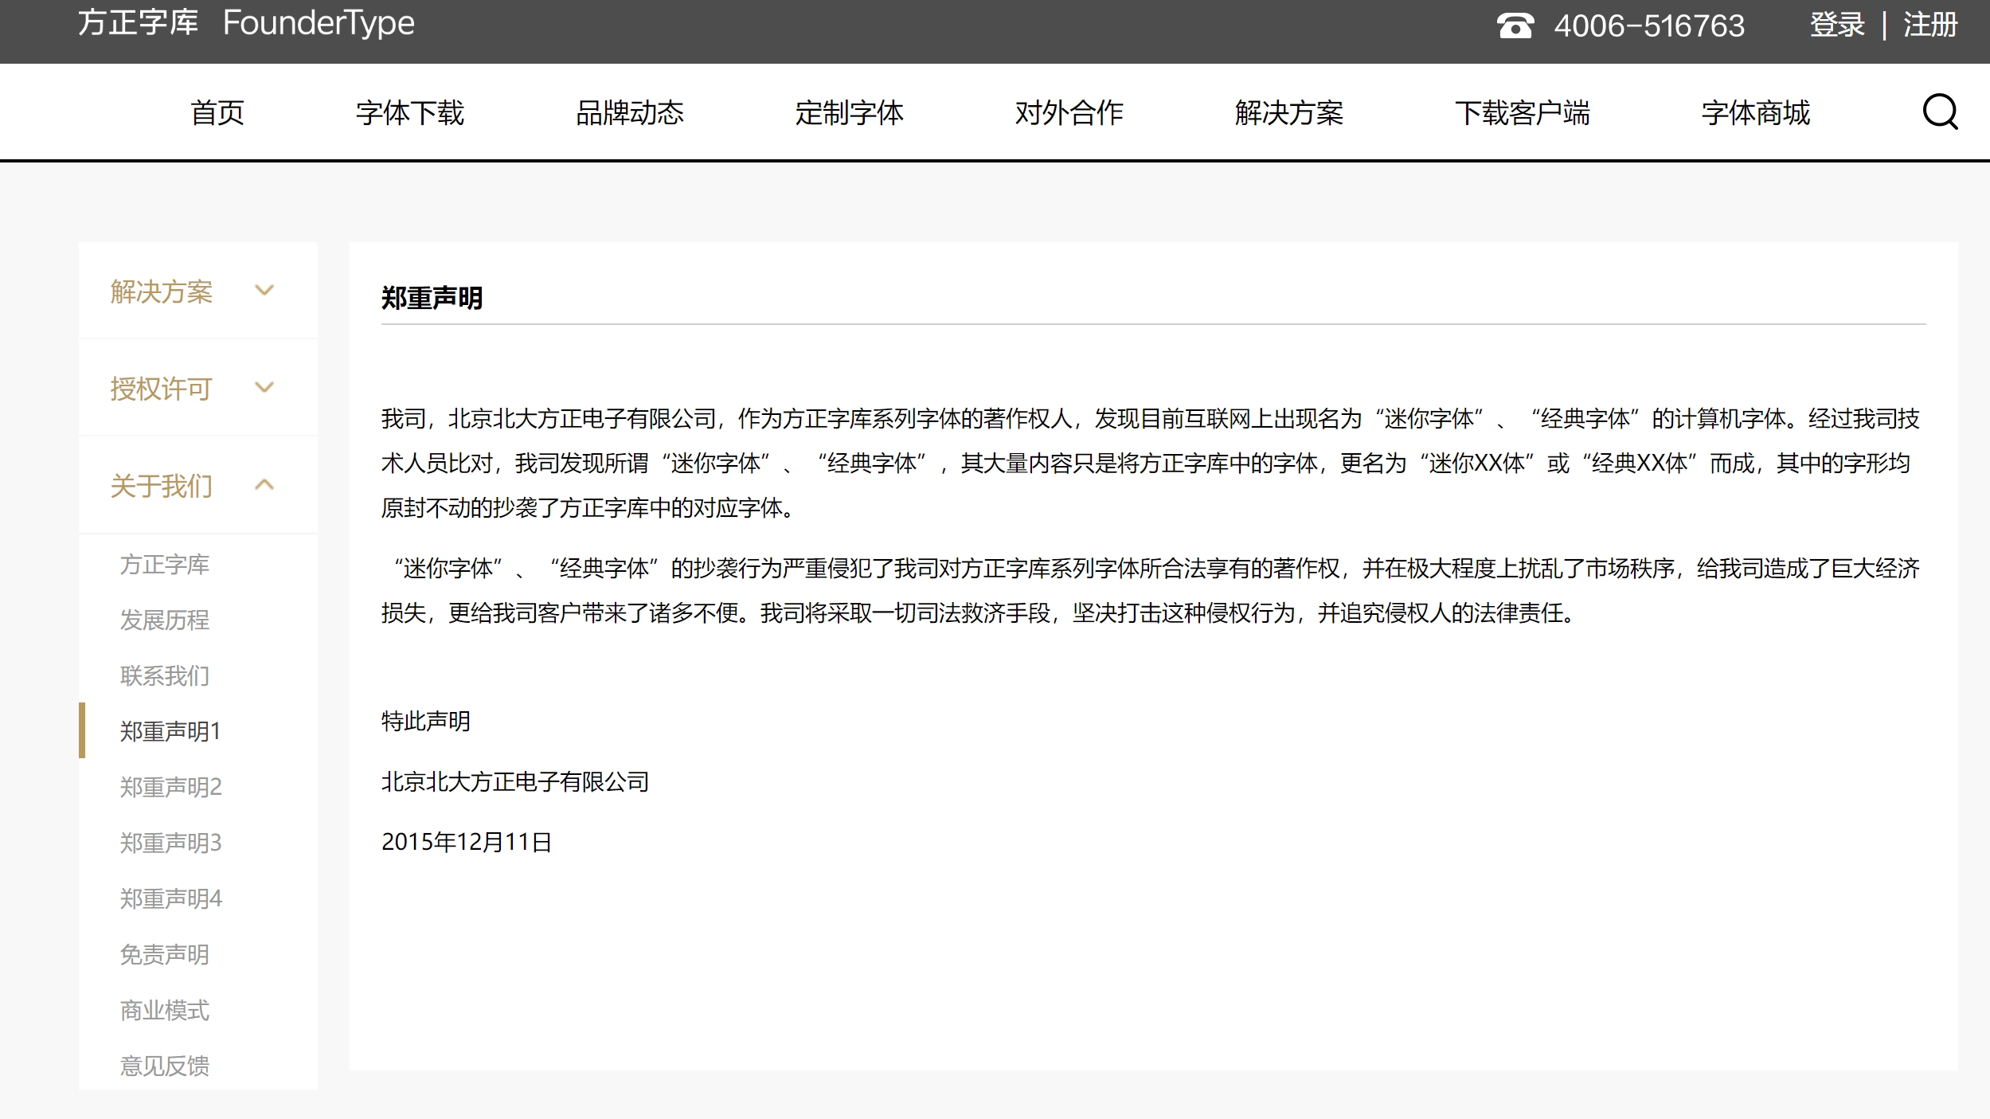Click the 登录 link
The height and width of the screenshot is (1119, 1990).
[x=1837, y=25]
